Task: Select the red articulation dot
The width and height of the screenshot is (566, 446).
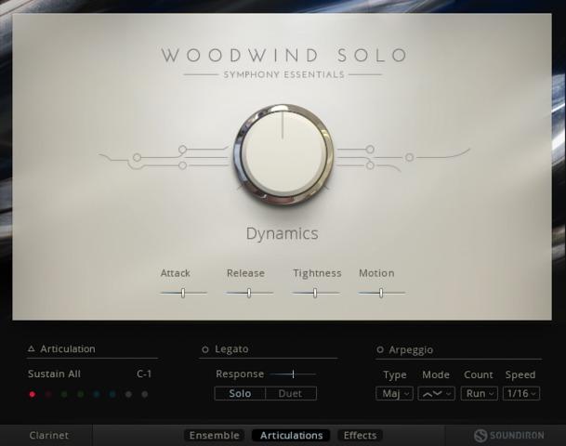Action: [x=33, y=394]
